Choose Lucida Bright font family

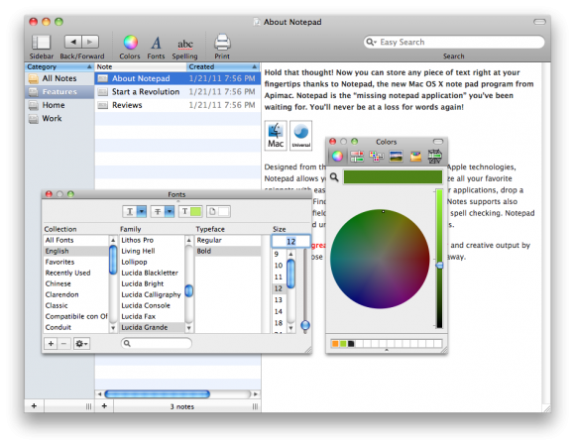[152, 283]
